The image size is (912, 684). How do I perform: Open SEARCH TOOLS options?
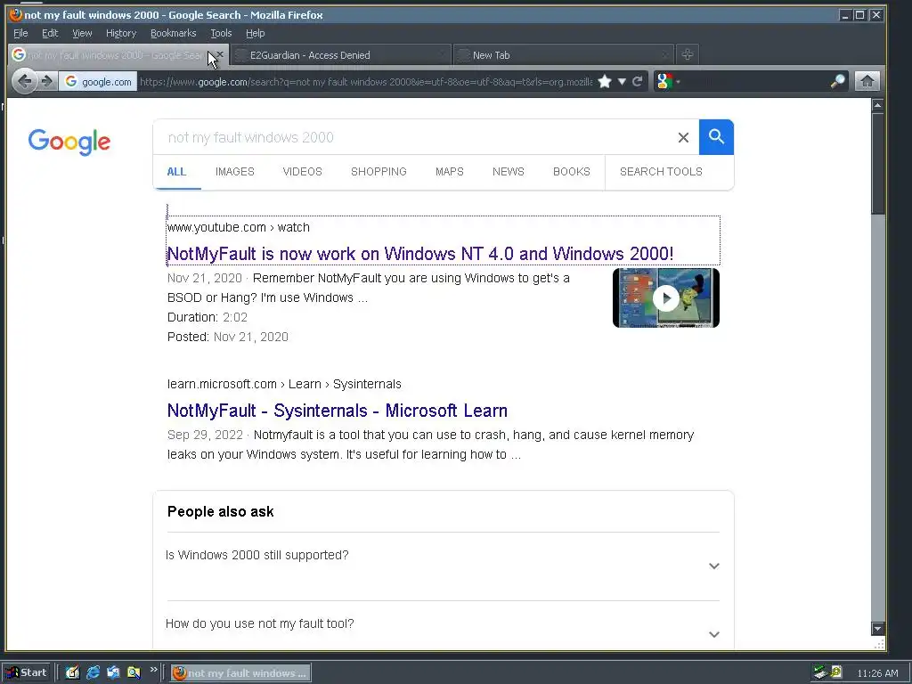pyautogui.click(x=662, y=172)
